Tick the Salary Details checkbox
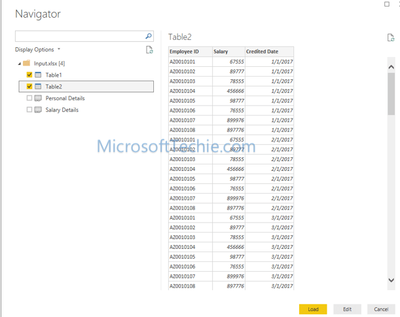This screenshot has height=317, width=400. [29, 110]
